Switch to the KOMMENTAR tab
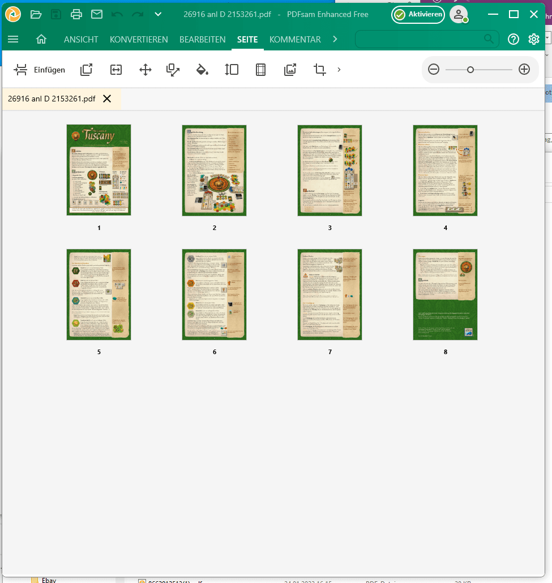 click(x=295, y=40)
